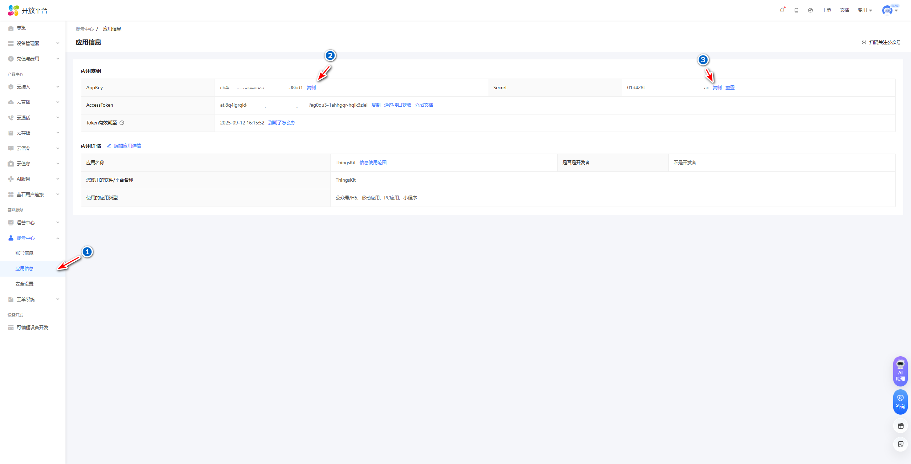This screenshot has width=911, height=464.
Task: Copy the AppKey value
Action: coord(311,87)
